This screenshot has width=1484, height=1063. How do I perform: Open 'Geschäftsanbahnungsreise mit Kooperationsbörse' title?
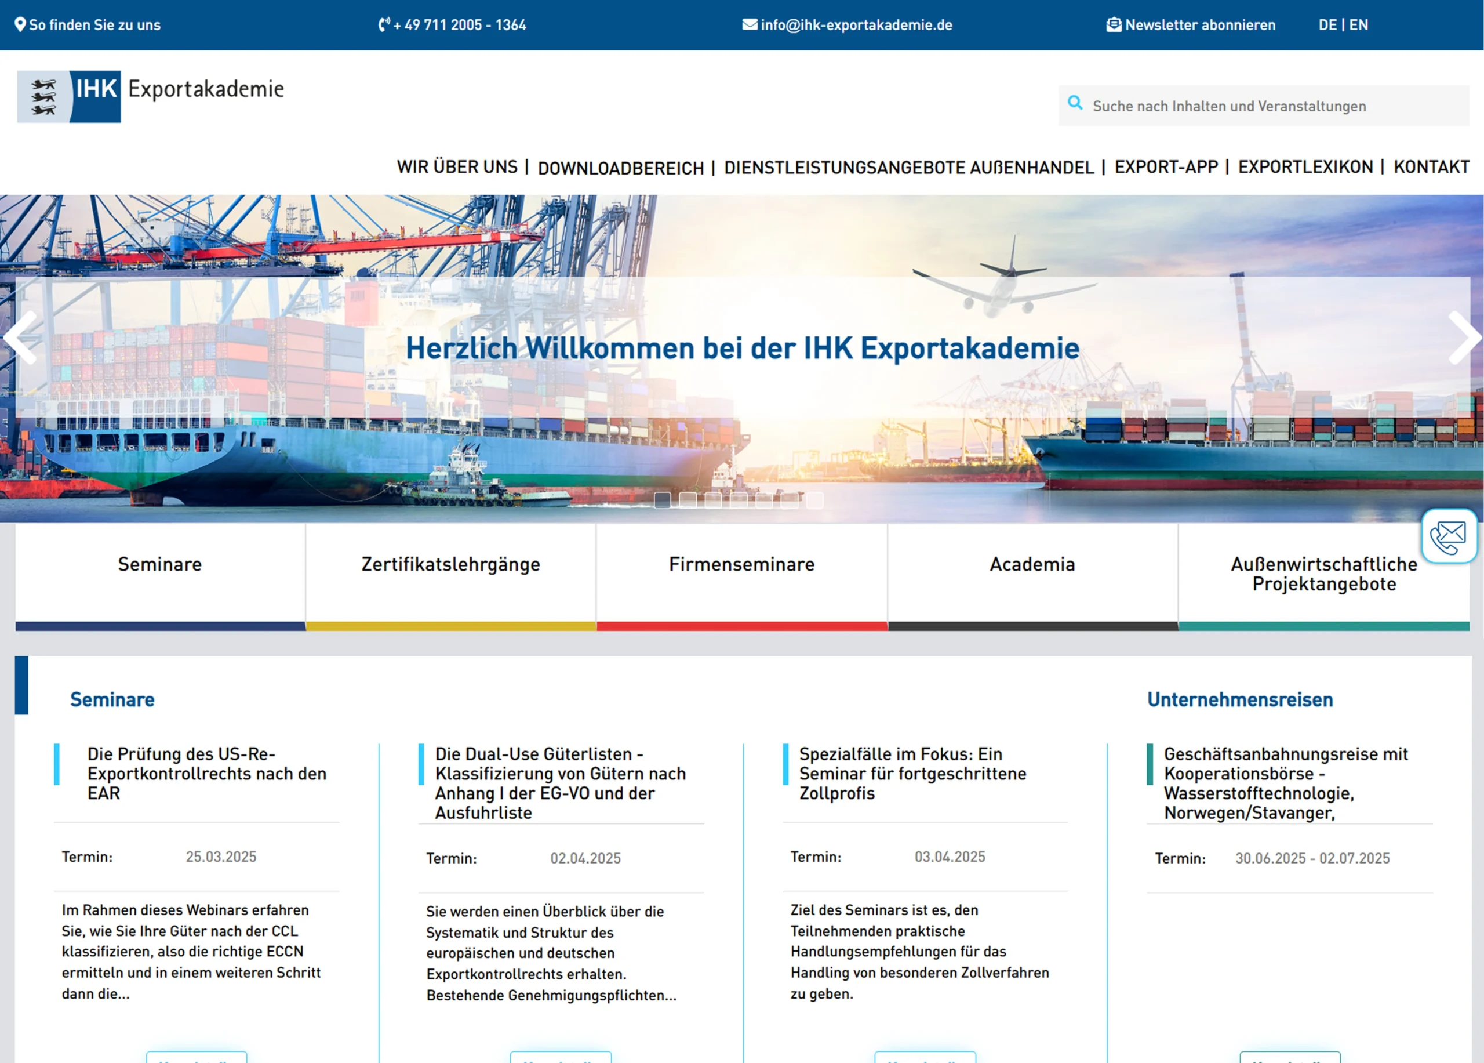(x=1286, y=783)
